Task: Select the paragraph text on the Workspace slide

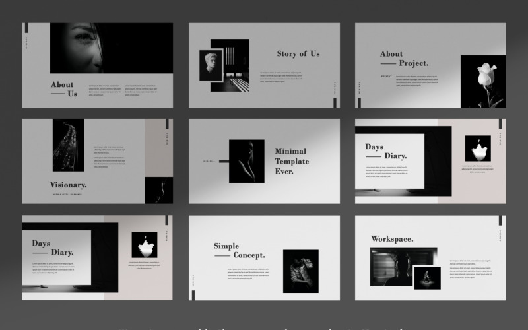Action: click(471, 267)
